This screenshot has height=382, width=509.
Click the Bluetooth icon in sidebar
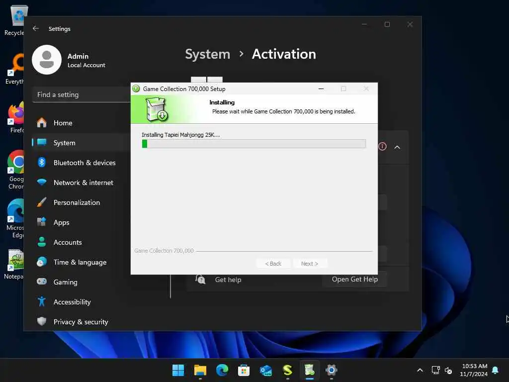pos(42,162)
